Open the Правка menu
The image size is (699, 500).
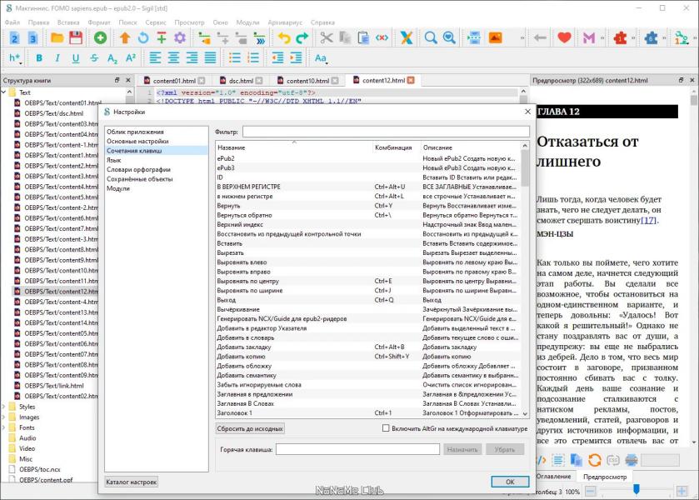coord(38,22)
